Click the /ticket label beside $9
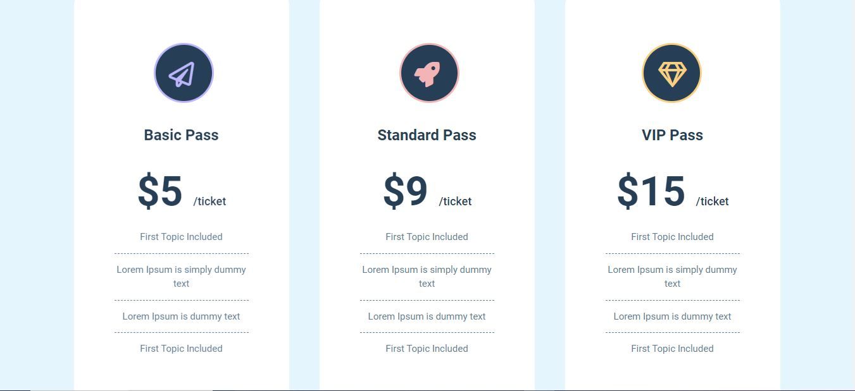 [455, 202]
